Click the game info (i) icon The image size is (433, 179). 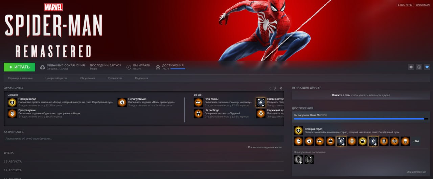(x=419, y=67)
